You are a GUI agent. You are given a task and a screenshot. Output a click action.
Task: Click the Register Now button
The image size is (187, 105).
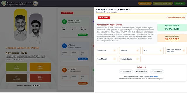[x=179, y=3]
